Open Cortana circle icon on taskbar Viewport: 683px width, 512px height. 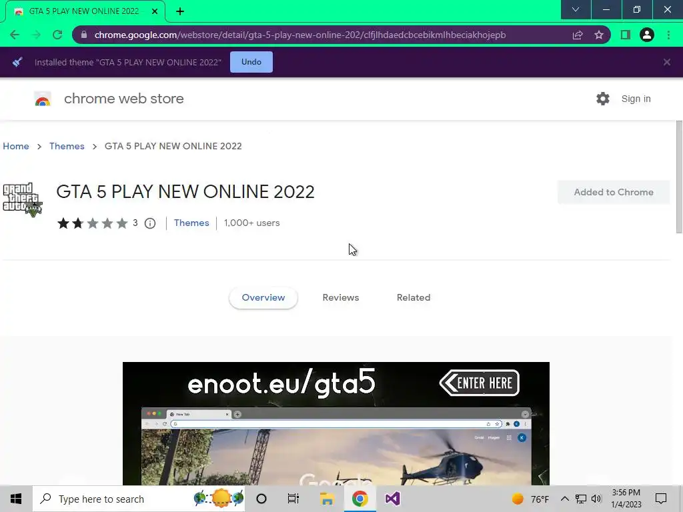(x=261, y=499)
